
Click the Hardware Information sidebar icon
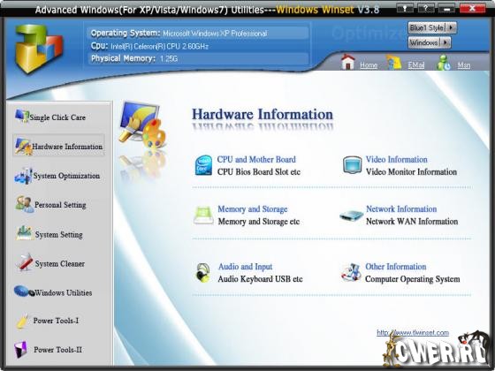click(24, 146)
